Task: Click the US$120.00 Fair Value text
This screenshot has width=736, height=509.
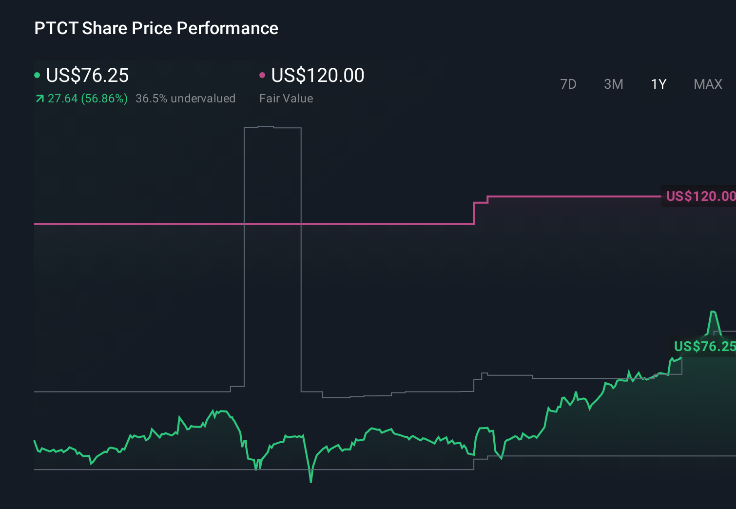Action: 317,76
